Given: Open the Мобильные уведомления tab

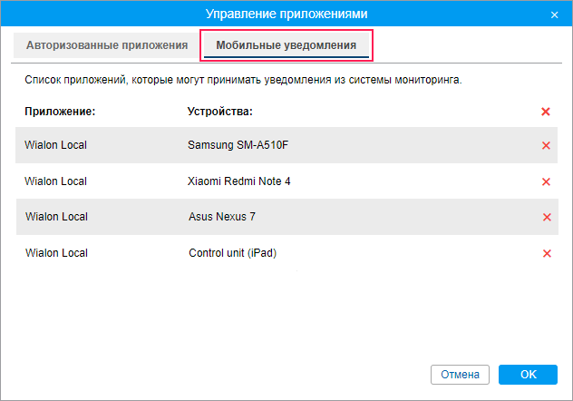Looking at the screenshot, I should (286, 44).
